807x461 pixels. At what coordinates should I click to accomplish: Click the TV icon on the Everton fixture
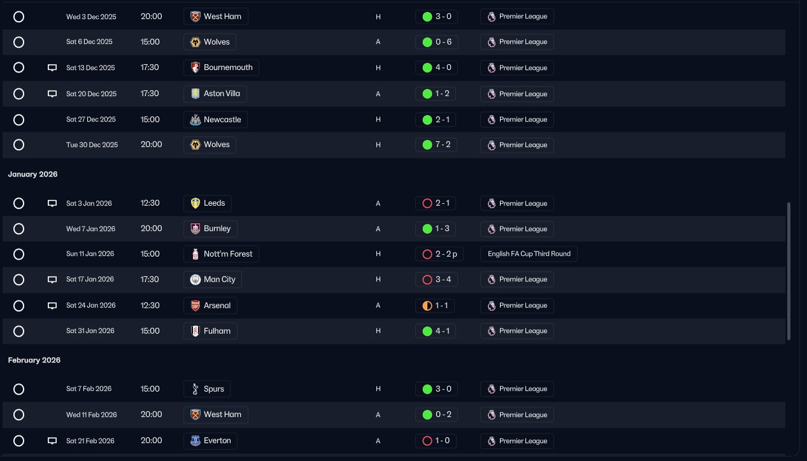[52, 441]
